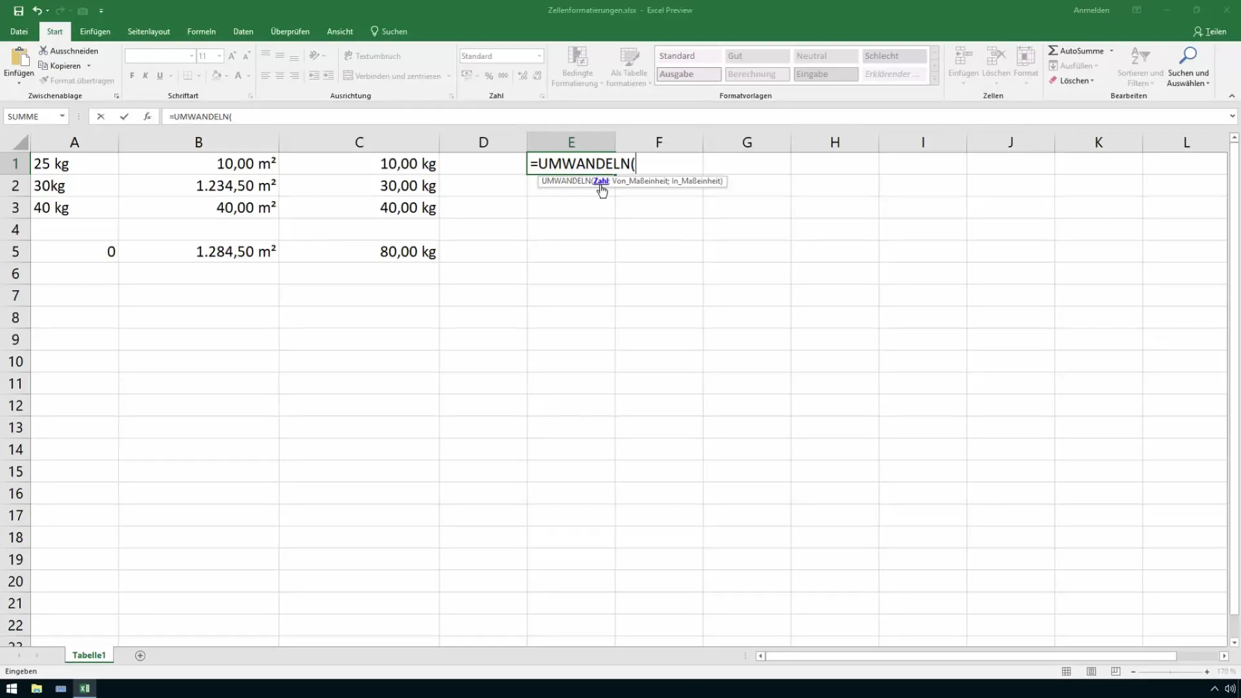Click the Undo arrow icon
The height and width of the screenshot is (698, 1241).
[x=37, y=11]
